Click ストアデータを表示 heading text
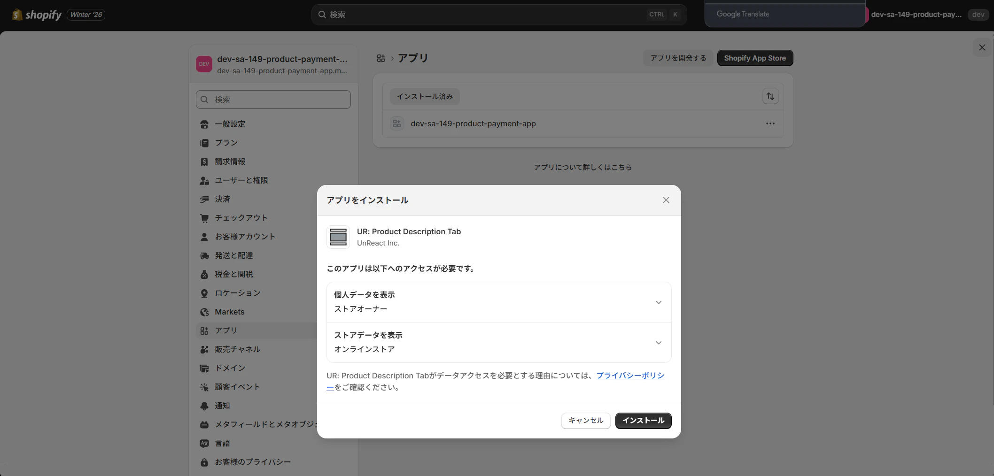The image size is (994, 476). tap(368, 335)
